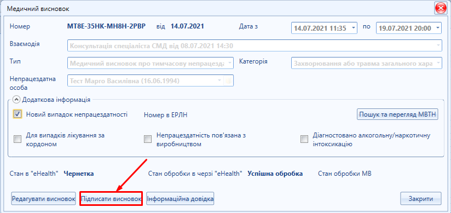Image resolution: width=451 pixels, height=213 pixels.
Task: Open the Дата з date picker arrow
Action: 353,28
